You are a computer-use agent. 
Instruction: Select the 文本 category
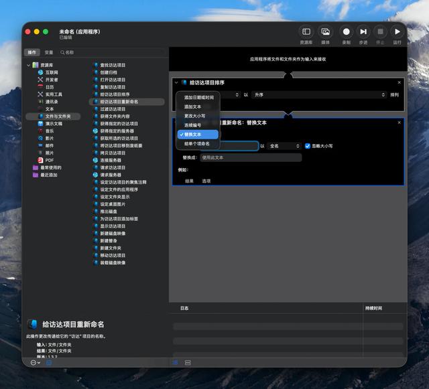tap(50, 109)
